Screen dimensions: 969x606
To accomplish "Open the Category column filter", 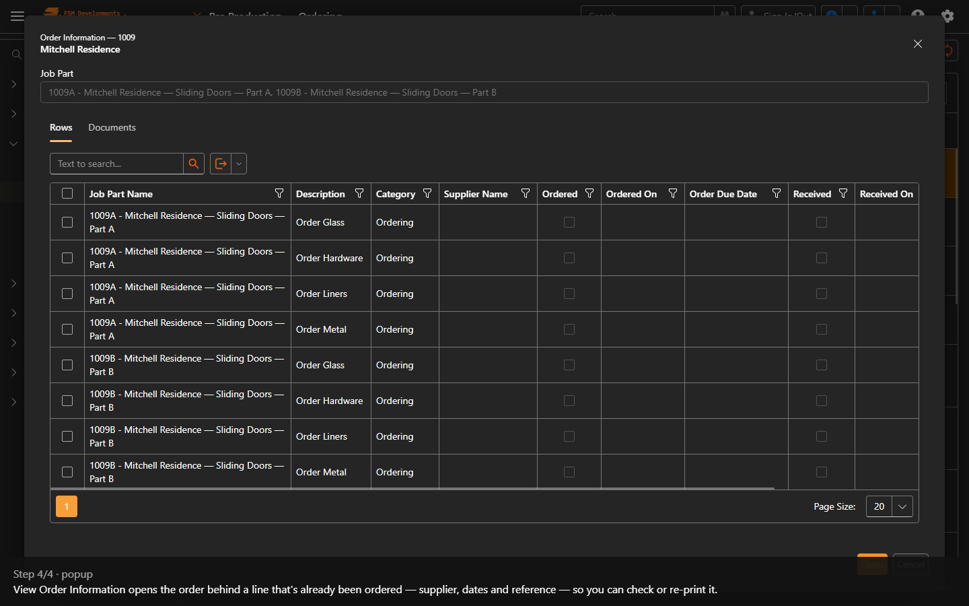I will pyautogui.click(x=427, y=194).
